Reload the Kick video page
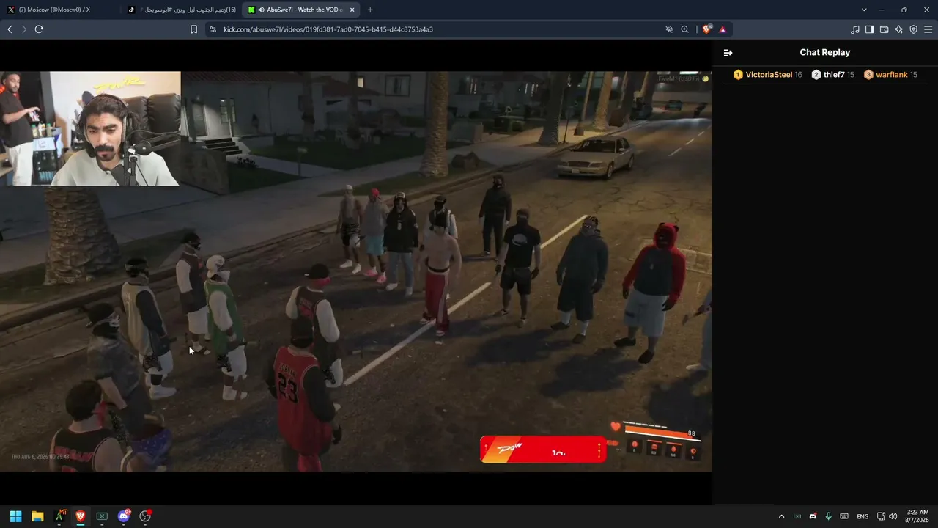 (39, 29)
